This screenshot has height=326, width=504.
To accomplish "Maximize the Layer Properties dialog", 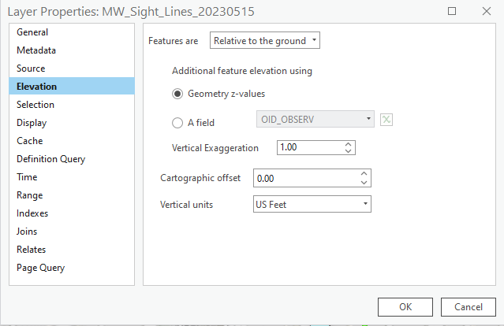I will [x=452, y=12].
